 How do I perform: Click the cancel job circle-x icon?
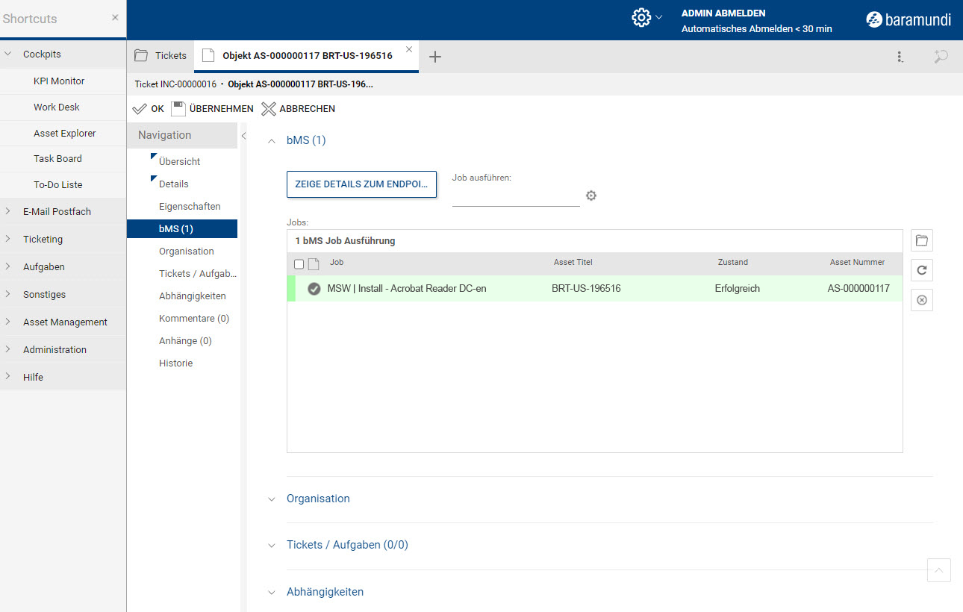coord(922,300)
